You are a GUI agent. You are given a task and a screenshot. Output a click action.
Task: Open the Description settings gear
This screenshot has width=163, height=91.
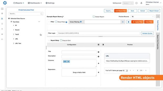[x=99, y=57]
